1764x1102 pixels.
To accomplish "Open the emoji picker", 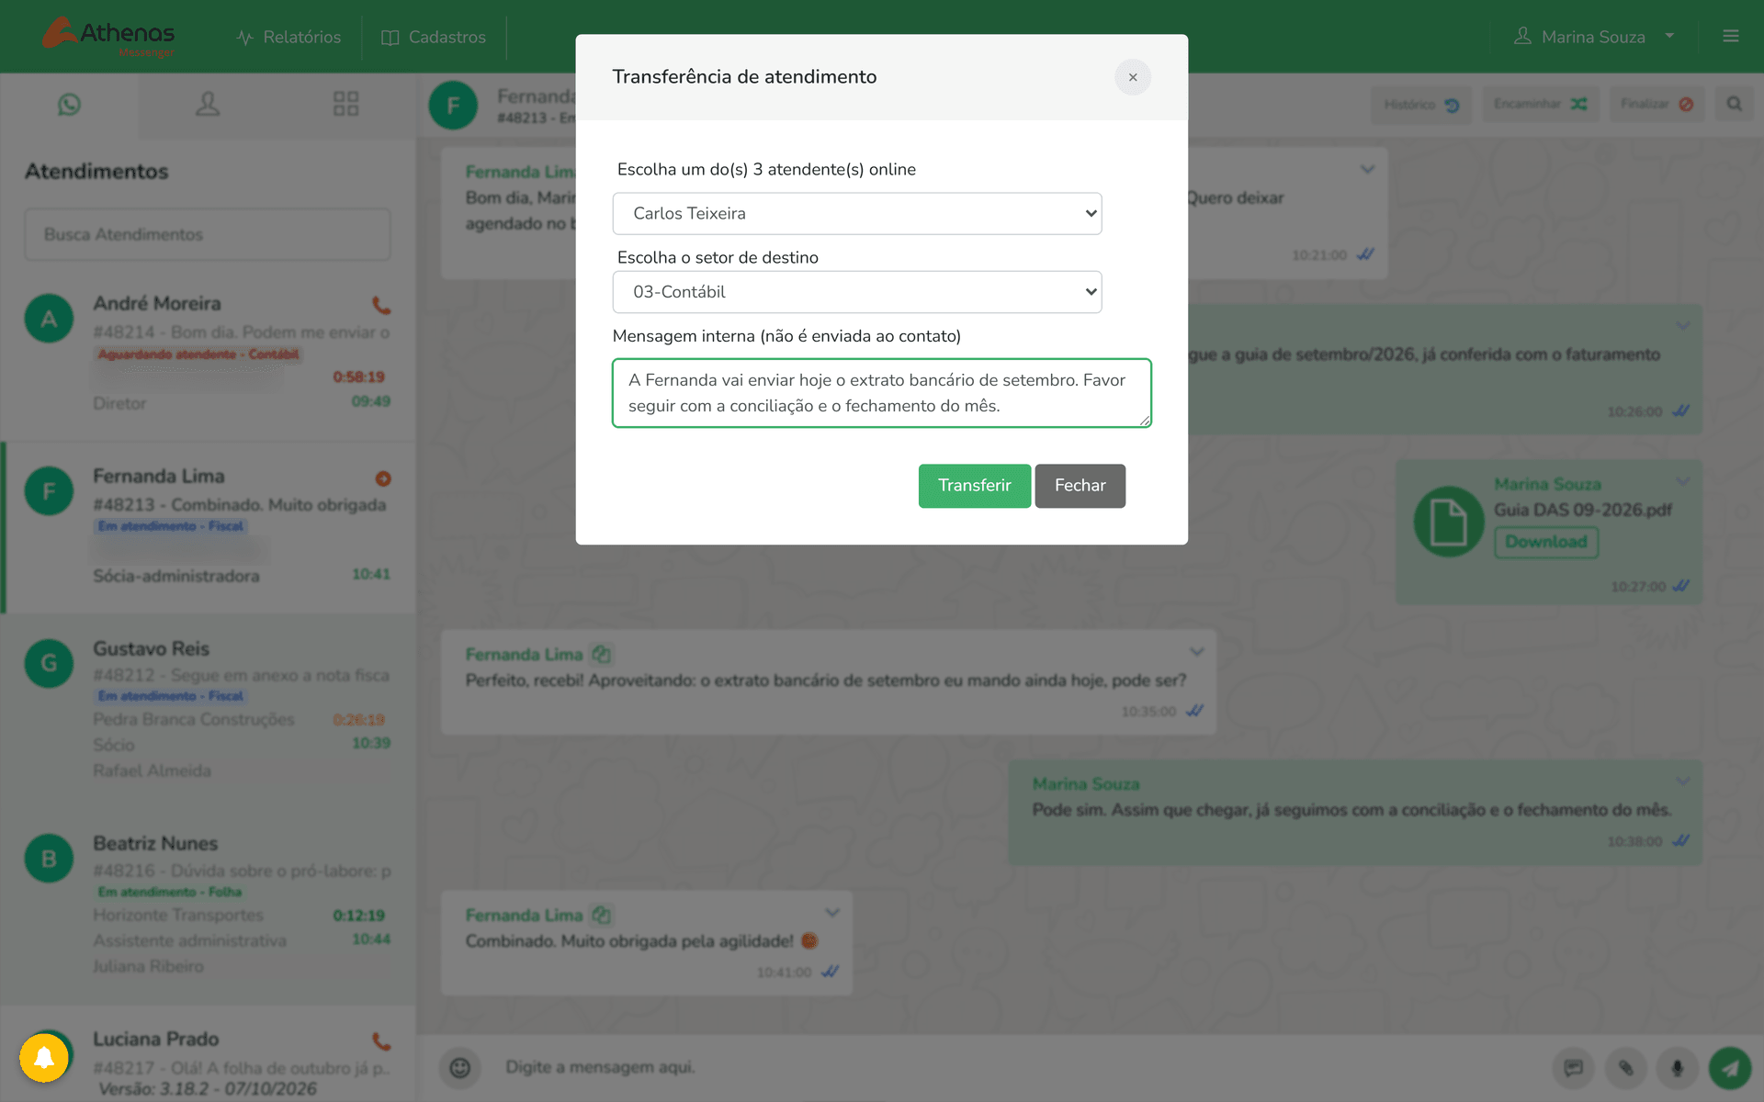I will pos(459,1067).
